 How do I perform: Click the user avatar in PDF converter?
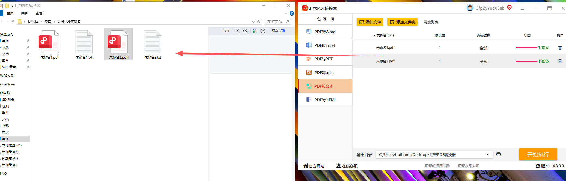pos(470,8)
